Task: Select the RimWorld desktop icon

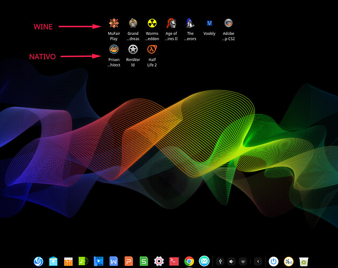Action: [x=133, y=49]
